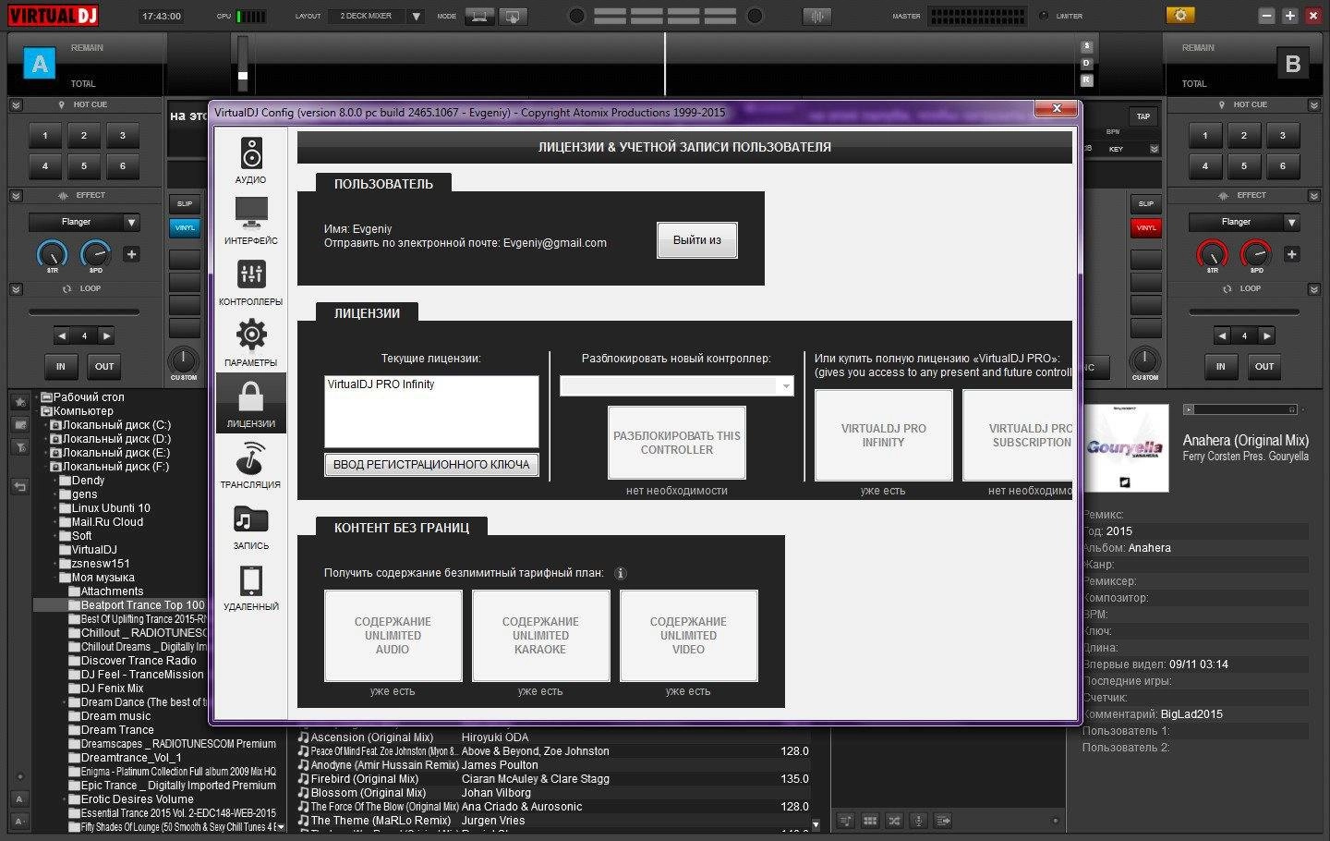Click the CUSTOM knob on deck A
This screenshot has height=841, width=1330.
click(183, 360)
